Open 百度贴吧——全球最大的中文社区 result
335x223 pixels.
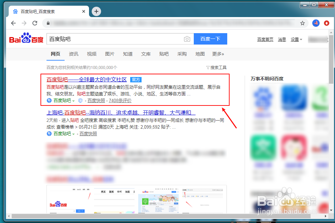click(87, 80)
